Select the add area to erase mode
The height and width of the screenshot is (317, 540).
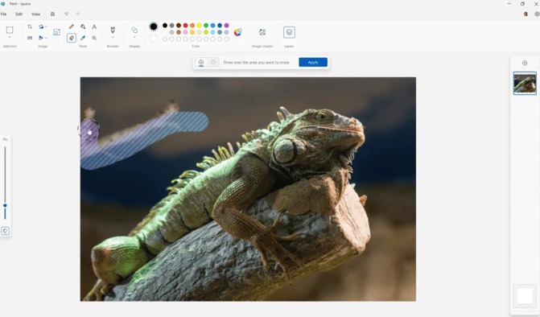201,62
